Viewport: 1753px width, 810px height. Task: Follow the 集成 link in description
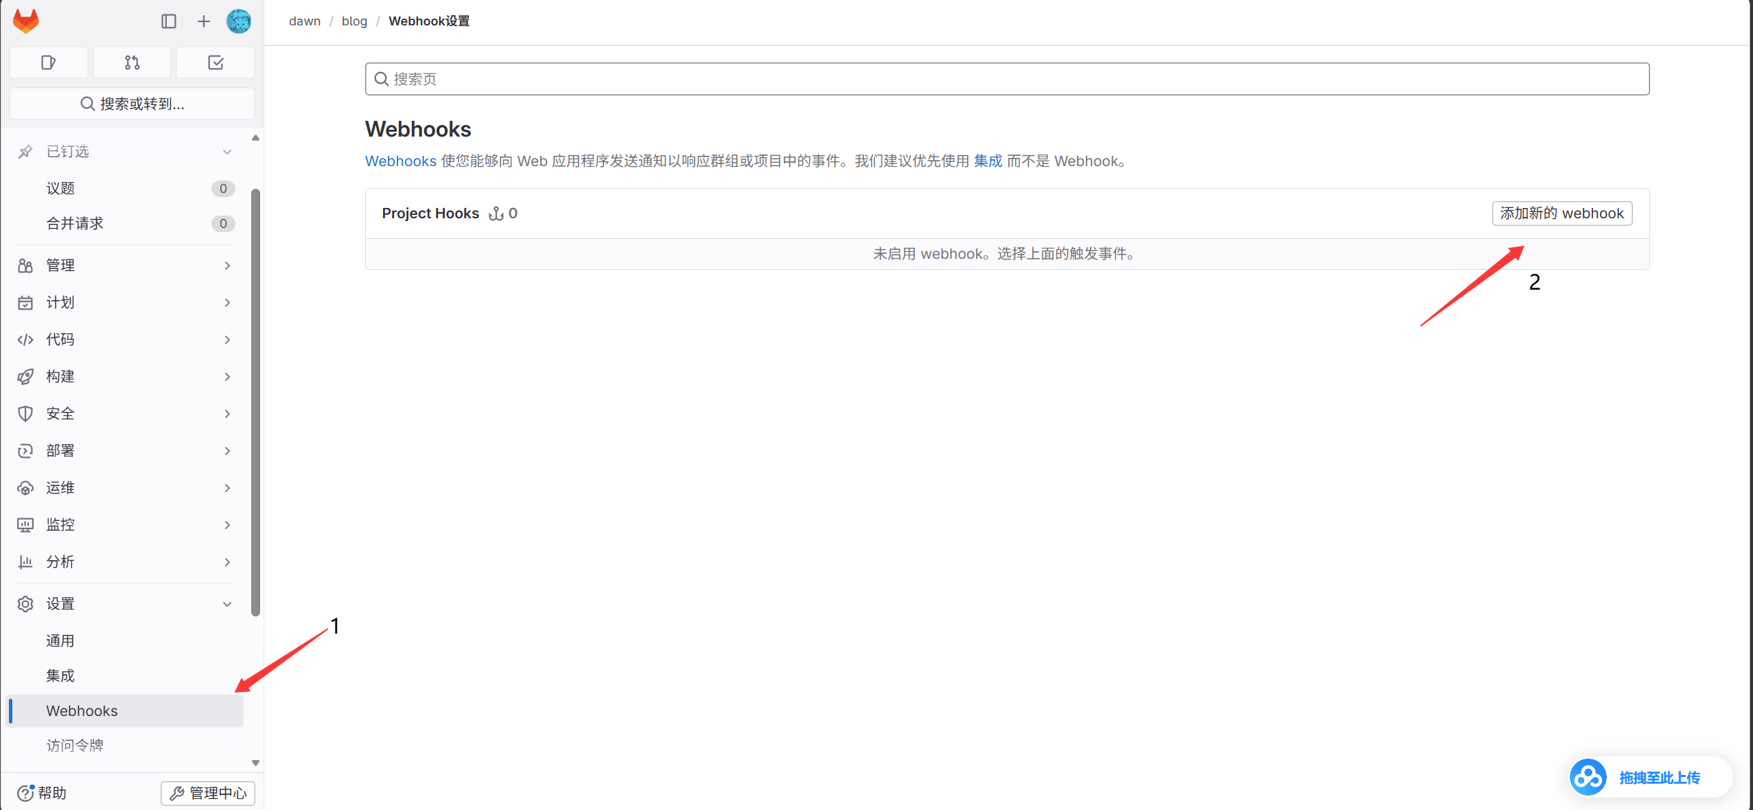tap(988, 161)
